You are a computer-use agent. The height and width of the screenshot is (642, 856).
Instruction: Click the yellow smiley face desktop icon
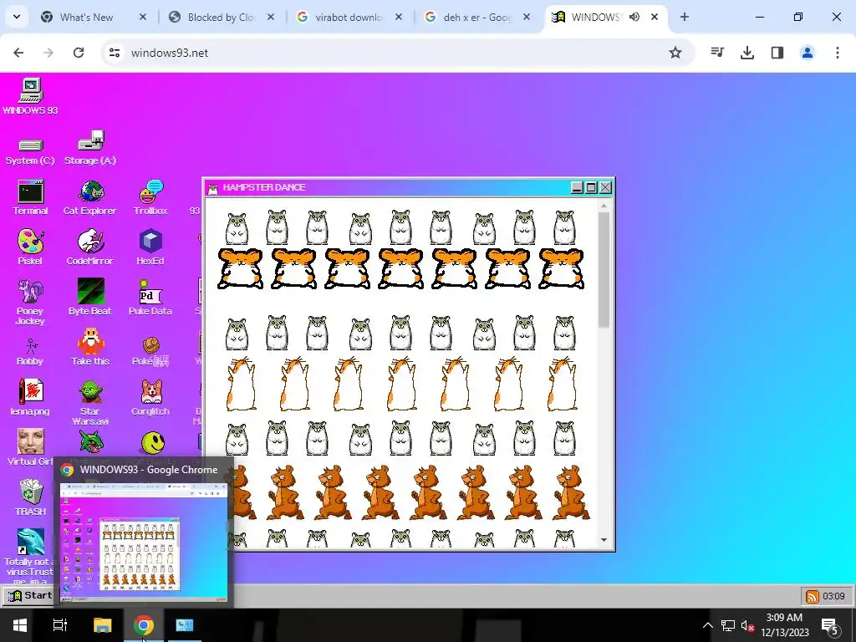click(153, 443)
